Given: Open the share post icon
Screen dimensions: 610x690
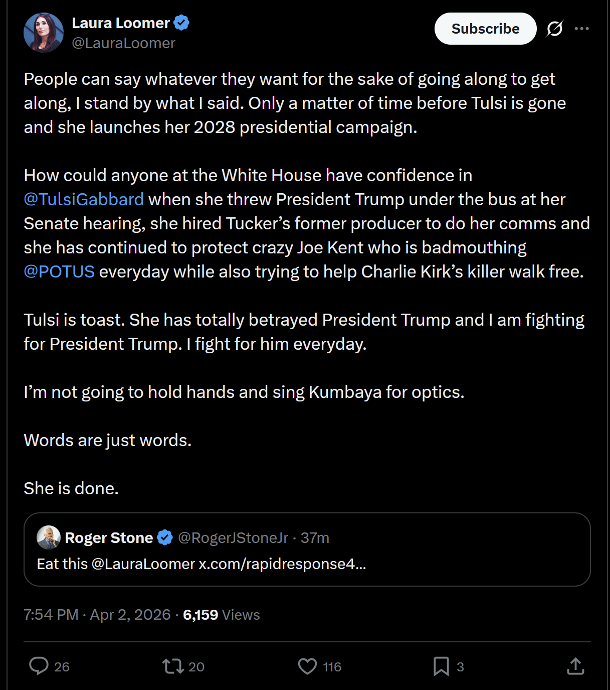Looking at the screenshot, I should tap(575, 666).
